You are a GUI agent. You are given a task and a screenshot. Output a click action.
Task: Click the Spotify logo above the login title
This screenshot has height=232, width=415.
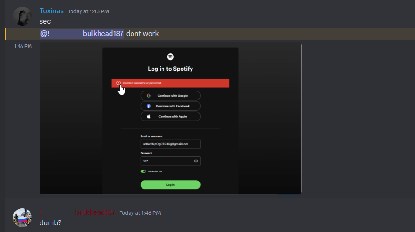[x=171, y=57]
